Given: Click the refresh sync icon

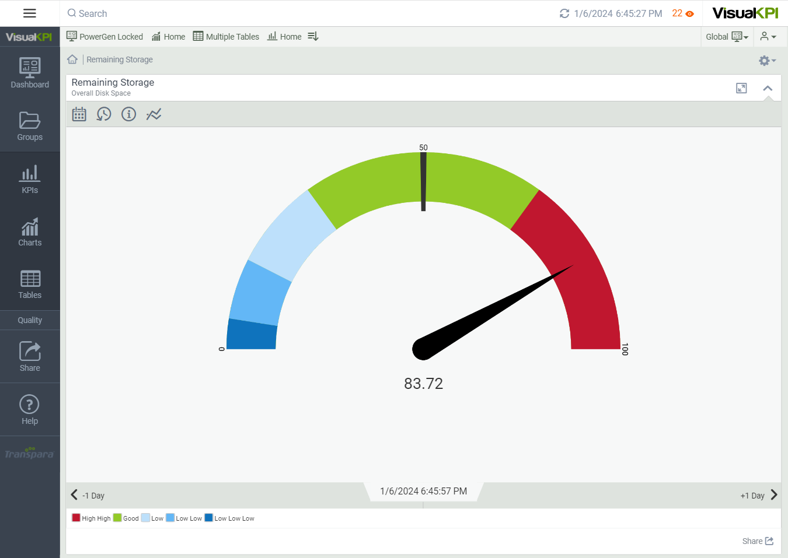Looking at the screenshot, I should [x=564, y=13].
